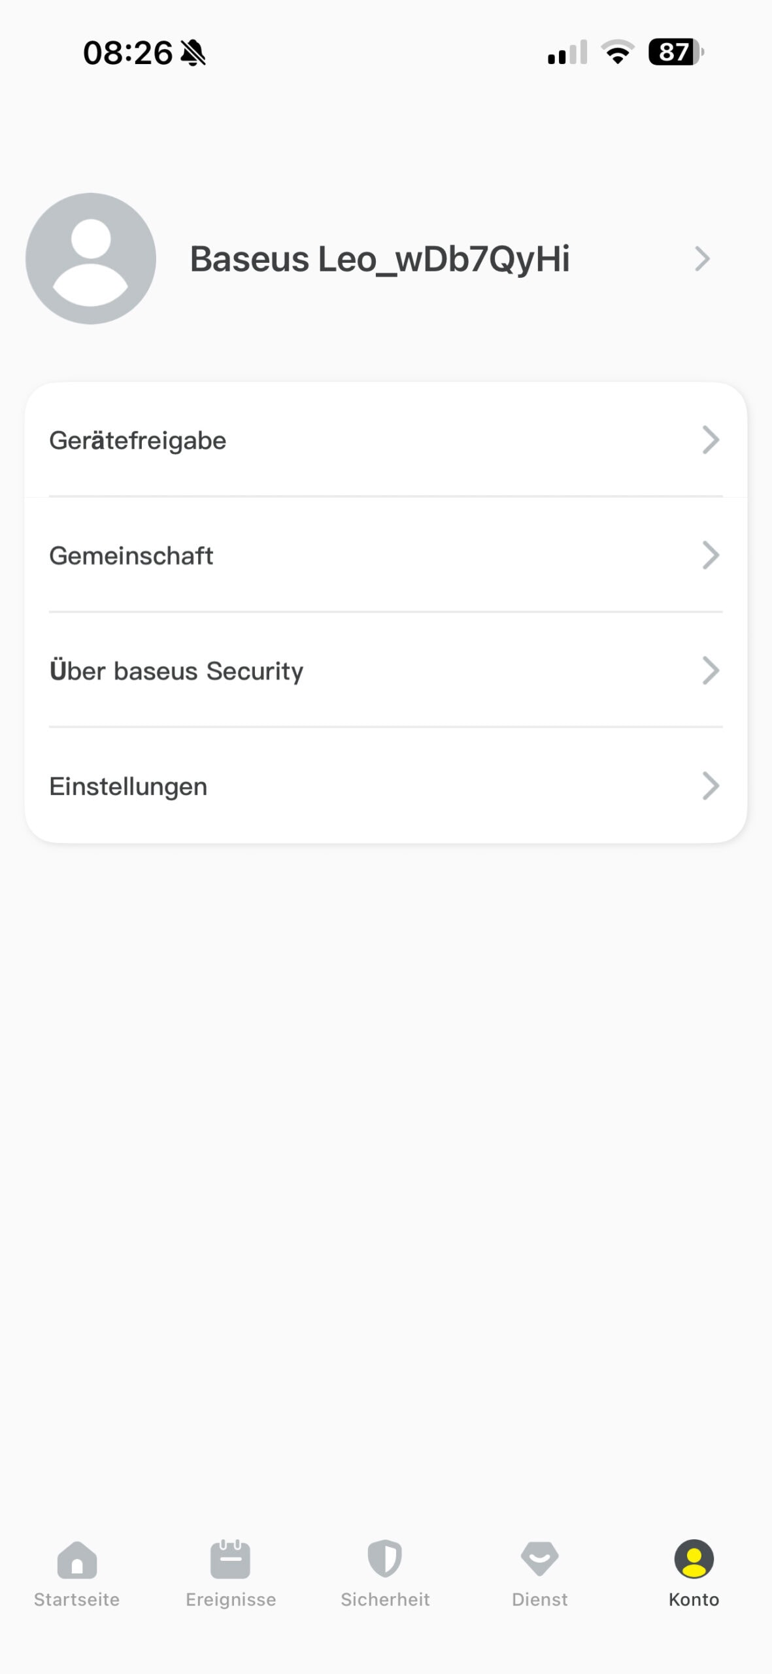Open the Gerätefreigabe menu entry

[x=138, y=441]
